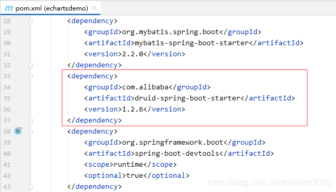This screenshot has height=192, width=336.
Task: Click line number 40 in the gutter
Action: (x=7, y=154)
